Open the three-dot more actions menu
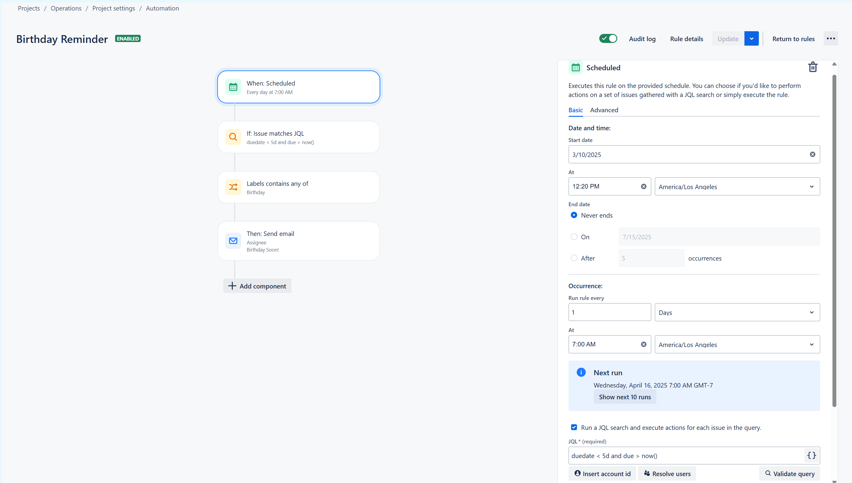This screenshot has width=852, height=483. [831, 38]
